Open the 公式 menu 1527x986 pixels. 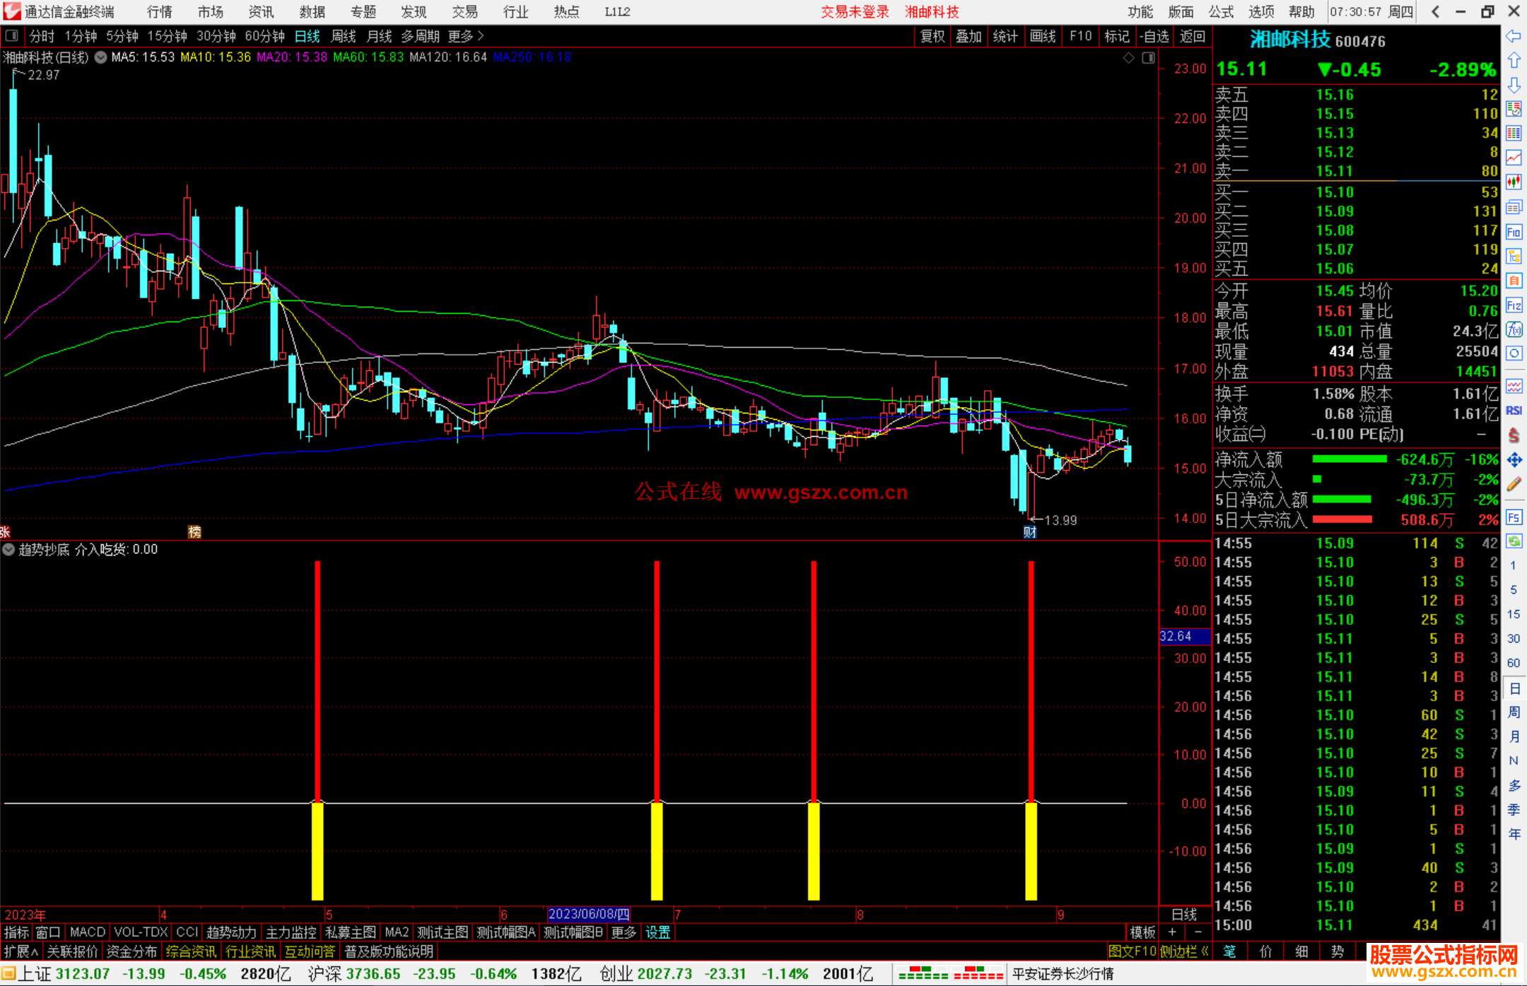[x=1221, y=12]
